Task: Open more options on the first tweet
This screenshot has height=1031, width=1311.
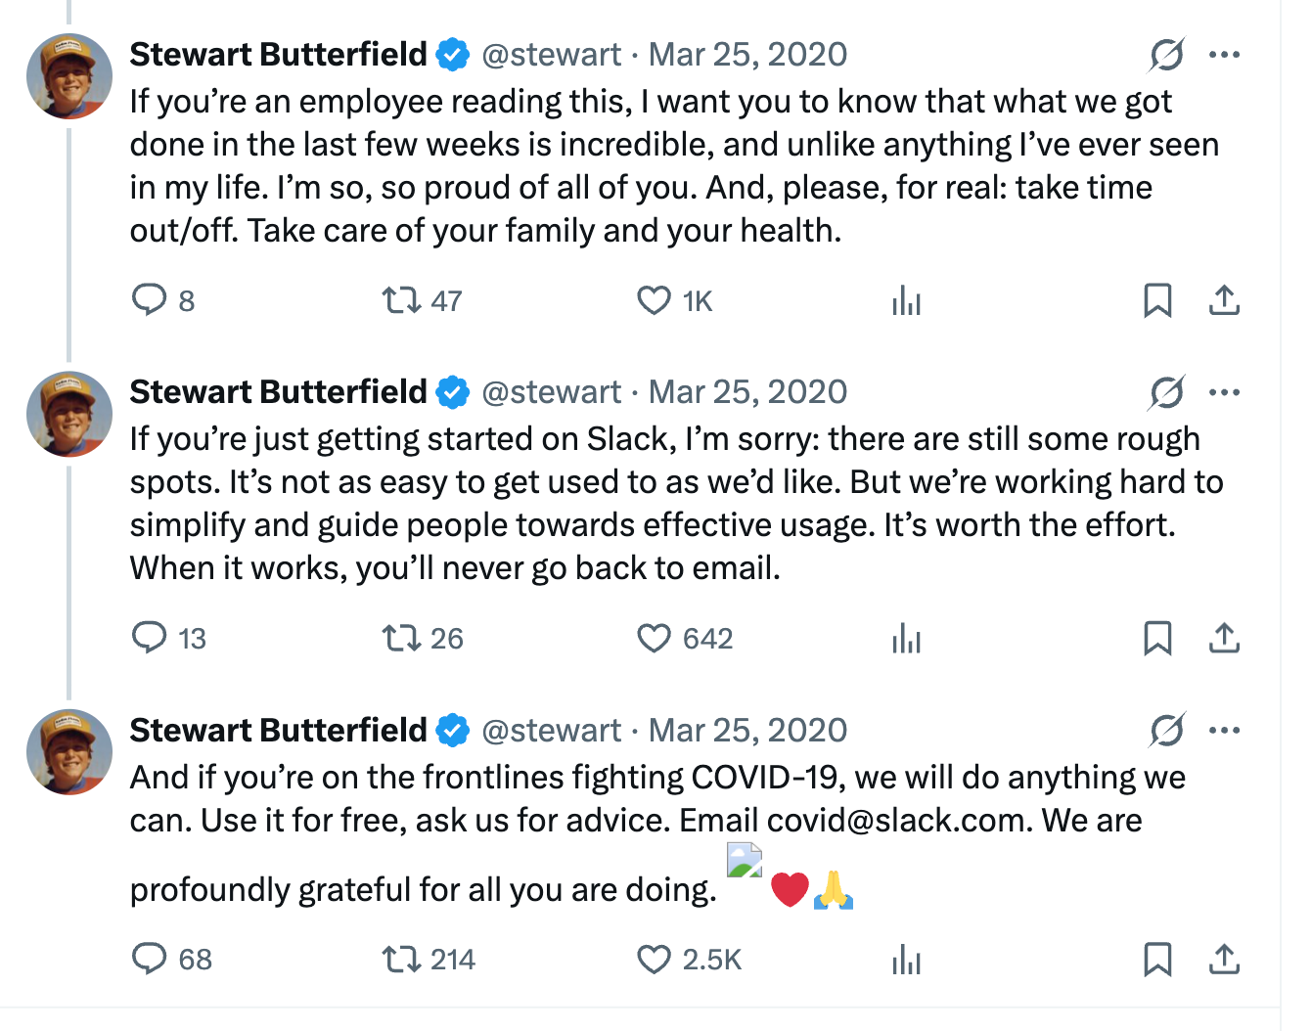Action: 1224,55
